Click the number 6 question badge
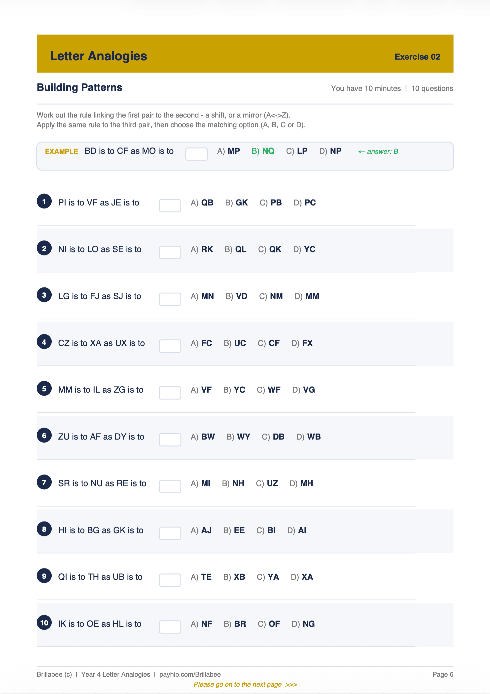The width and height of the screenshot is (490, 694). [x=44, y=435]
